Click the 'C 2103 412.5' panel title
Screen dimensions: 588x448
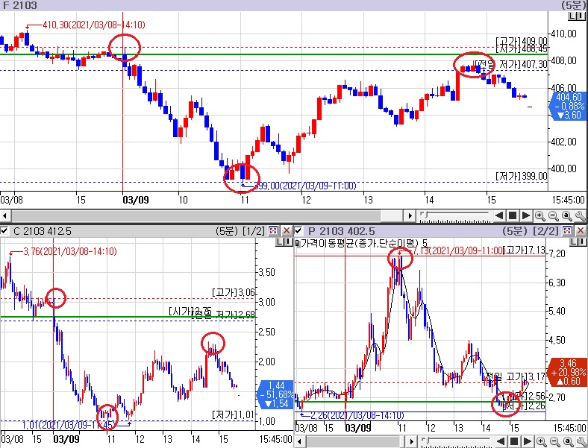42,231
